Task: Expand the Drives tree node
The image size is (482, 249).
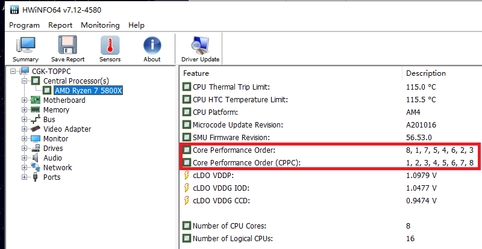Action: 24,149
